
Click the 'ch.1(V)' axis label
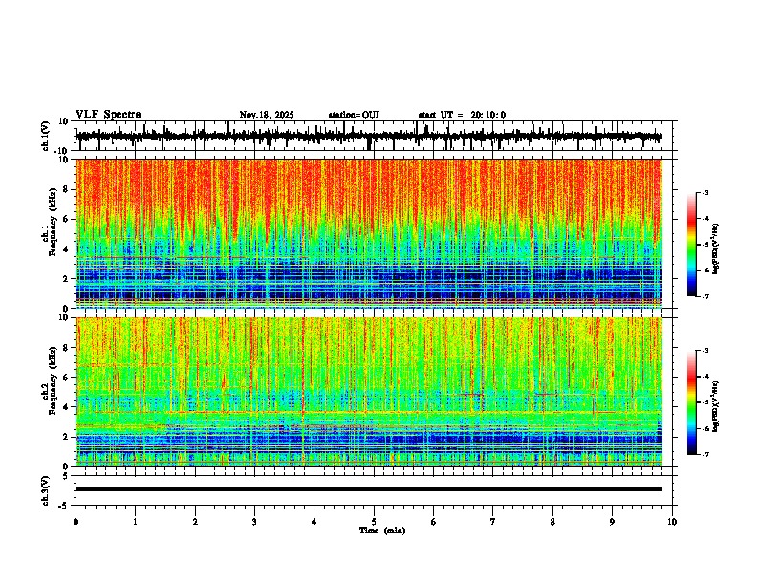46,136
